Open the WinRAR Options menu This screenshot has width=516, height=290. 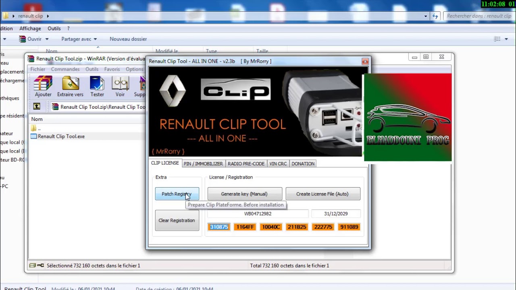(x=135, y=69)
